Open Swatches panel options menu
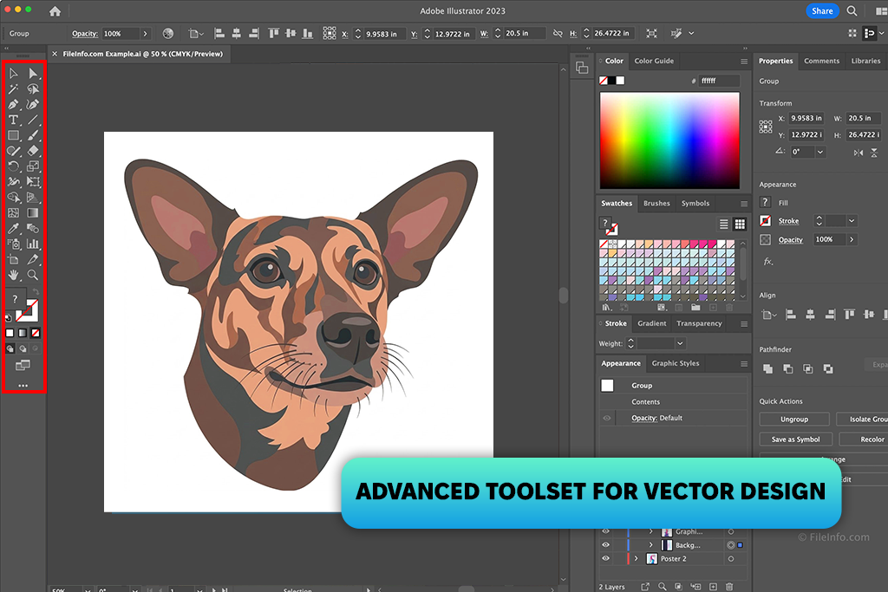 point(744,203)
